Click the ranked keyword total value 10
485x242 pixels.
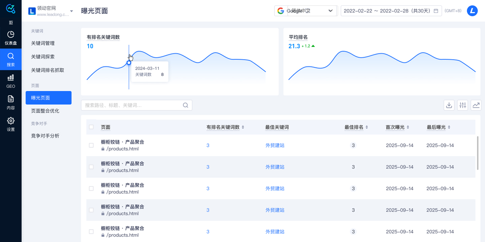90,46
